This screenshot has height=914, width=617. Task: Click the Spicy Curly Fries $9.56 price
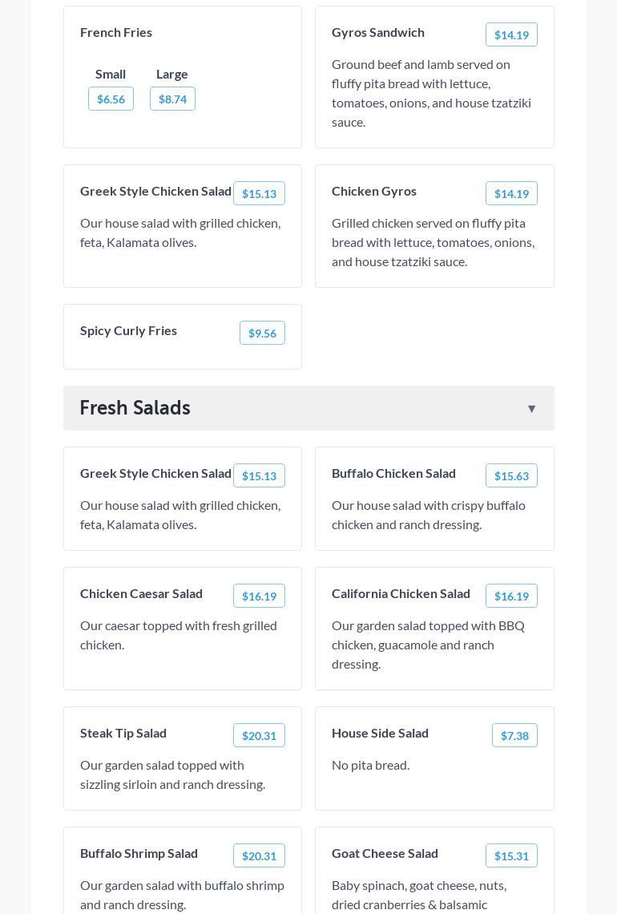(x=262, y=333)
